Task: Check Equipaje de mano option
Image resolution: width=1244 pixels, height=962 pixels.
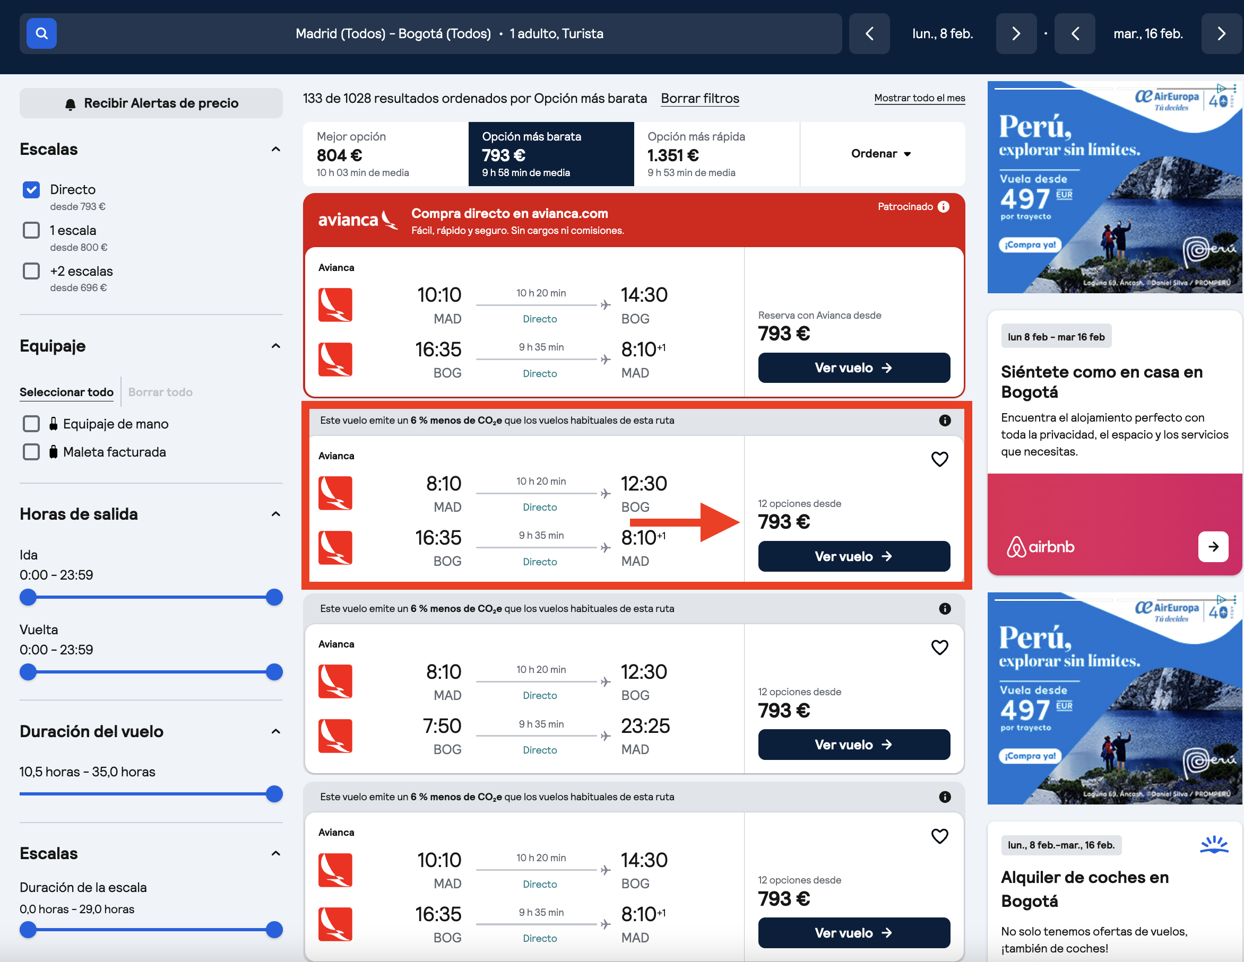Action: pyautogui.click(x=31, y=424)
